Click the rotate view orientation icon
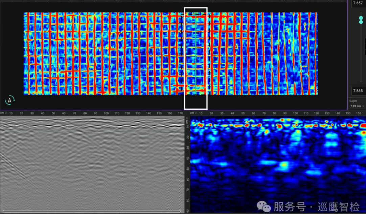The height and width of the screenshot is (214, 366). pos(10,100)
